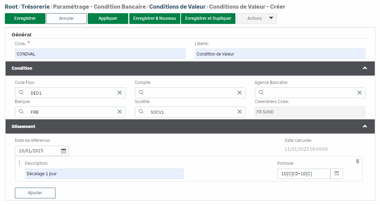The height and width of the screenshot is (205, 380).
Task: Click the search icon in Banque field
Action: [x=21, y=112]
